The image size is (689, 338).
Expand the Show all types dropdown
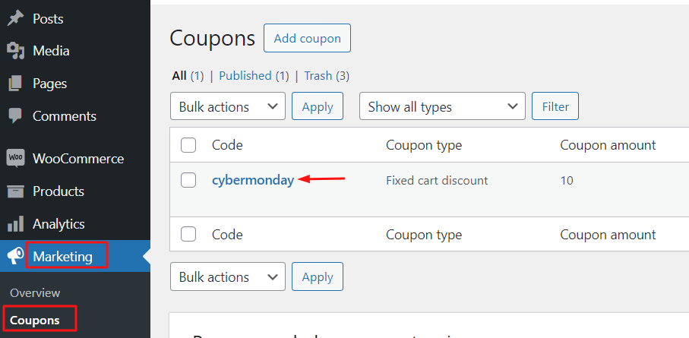pos(442,107)
